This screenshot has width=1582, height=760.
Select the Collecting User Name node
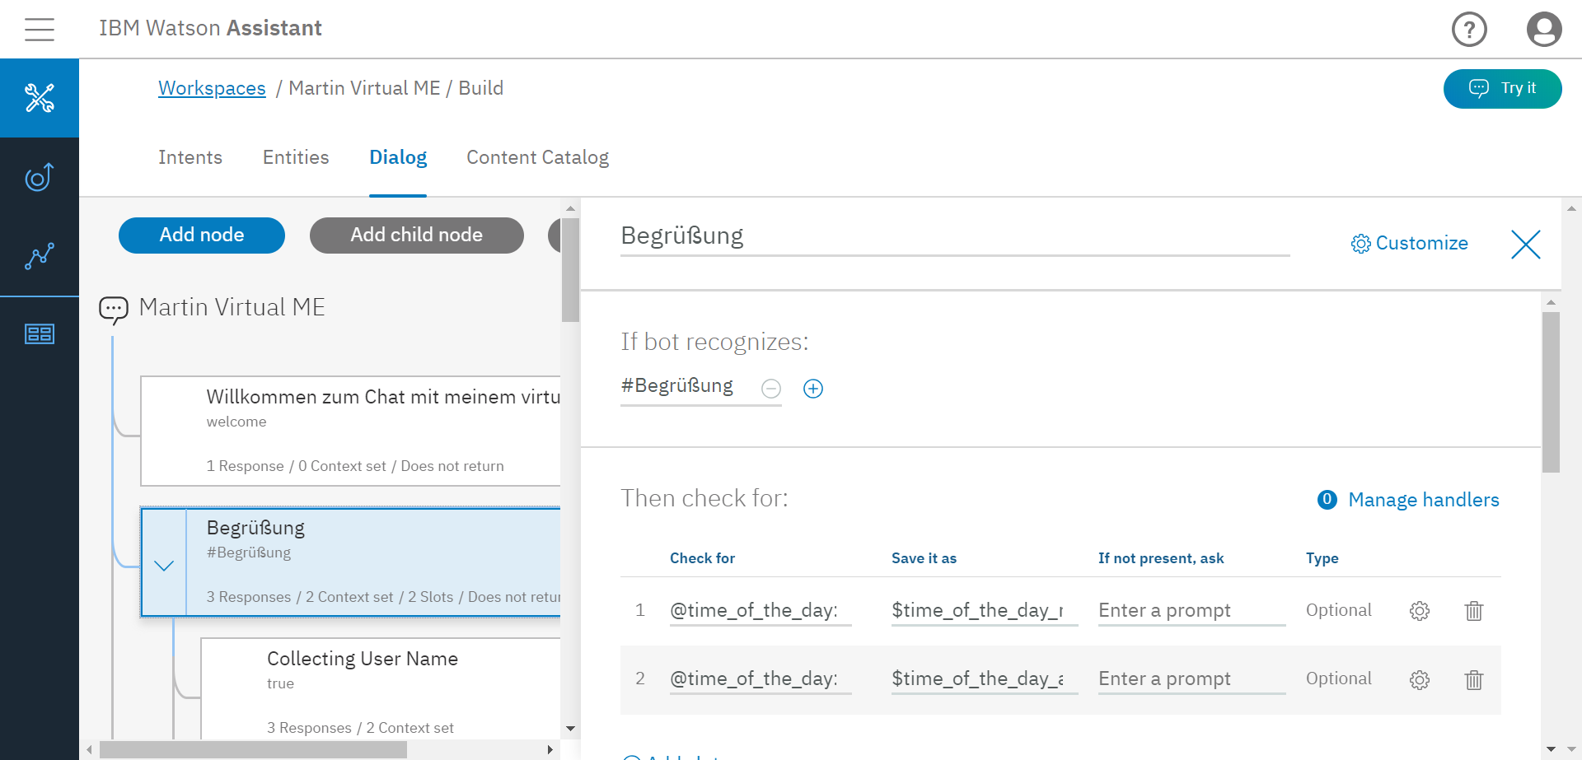381,688
